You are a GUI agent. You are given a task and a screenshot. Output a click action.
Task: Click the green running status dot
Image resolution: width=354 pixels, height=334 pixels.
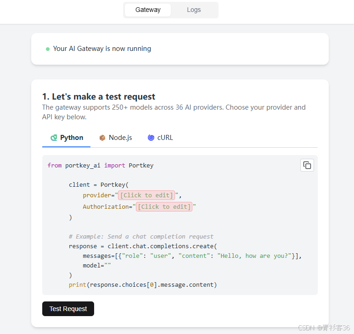[x=48, y=49]
